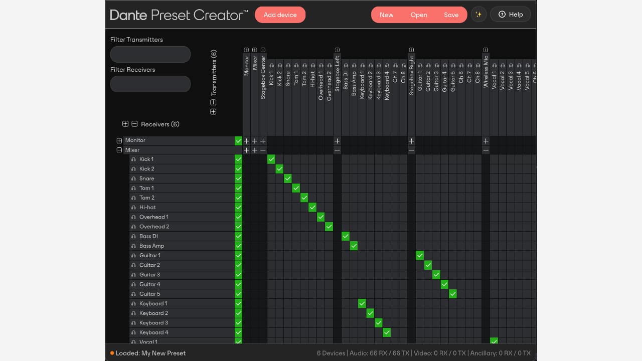Click the Add device button
This screenshot has height=361, width=642.
(280, 15)
